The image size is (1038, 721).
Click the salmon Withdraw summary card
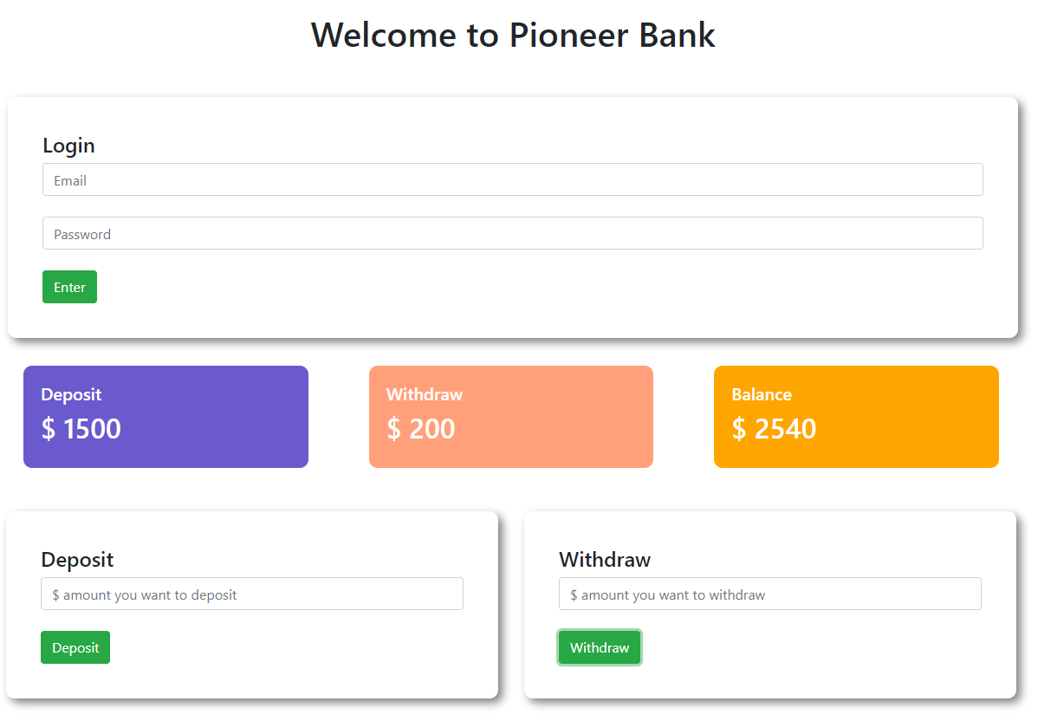511,417
